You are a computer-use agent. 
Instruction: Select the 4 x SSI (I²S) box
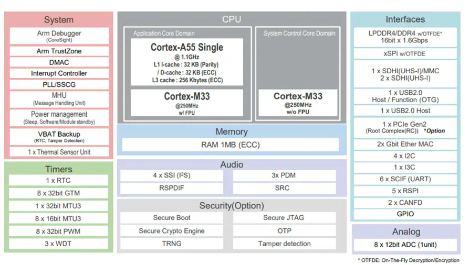tap(172, 175)
